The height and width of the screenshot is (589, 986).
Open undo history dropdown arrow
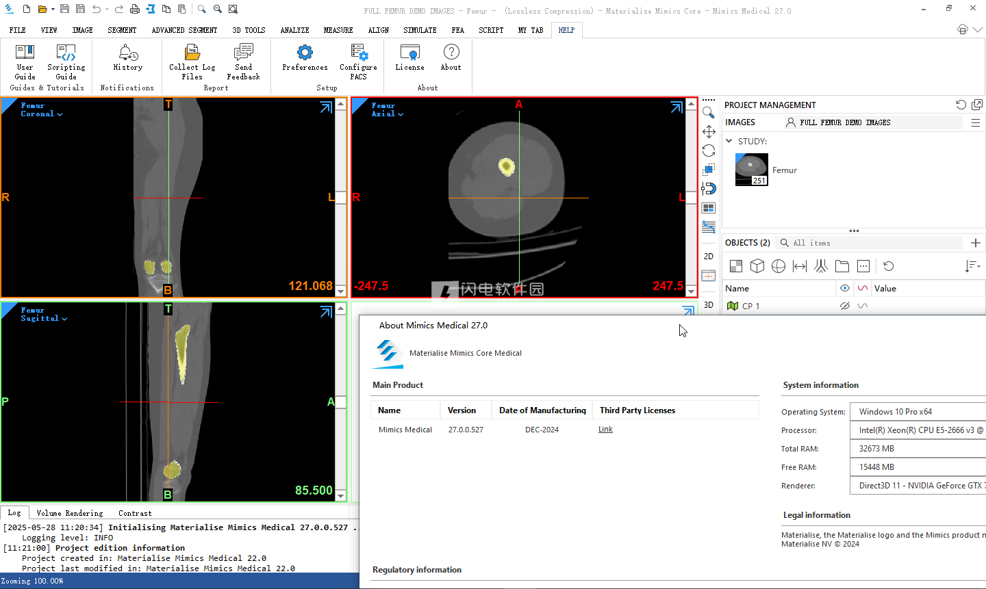107,10
